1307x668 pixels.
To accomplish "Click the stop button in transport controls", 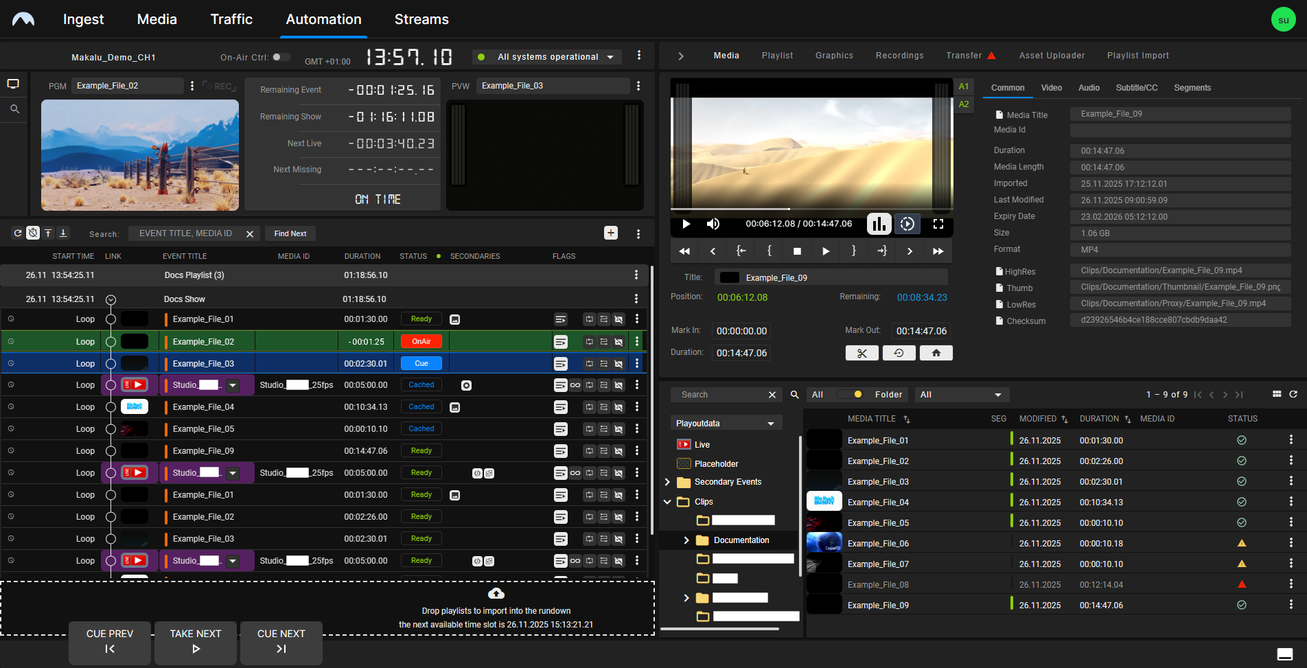I will [x=797, y=251].
